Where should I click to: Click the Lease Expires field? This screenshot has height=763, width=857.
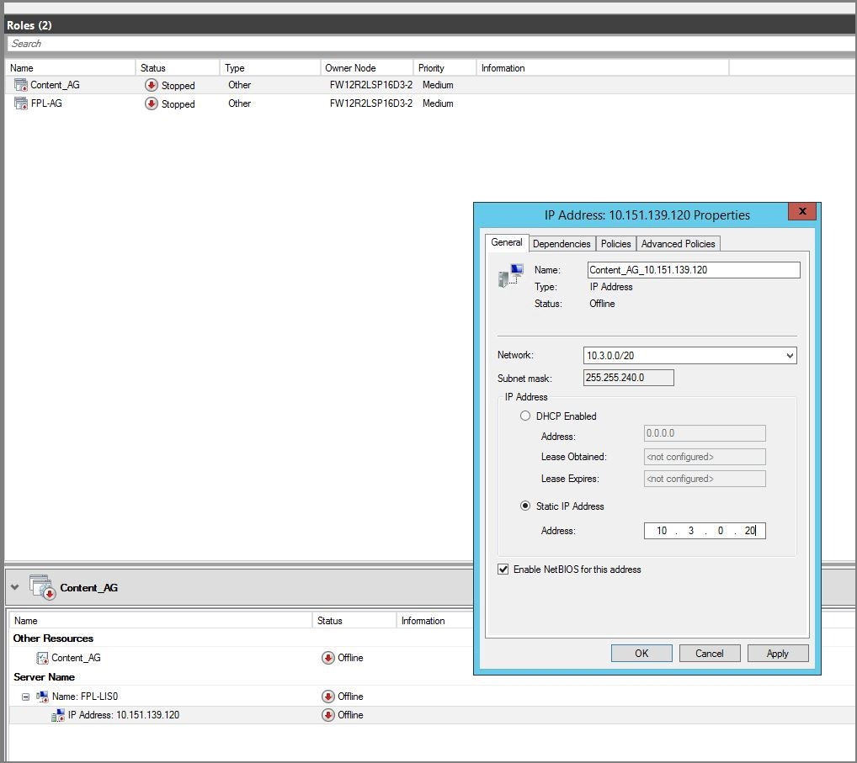pyautogui.click(x=705, y=479)
